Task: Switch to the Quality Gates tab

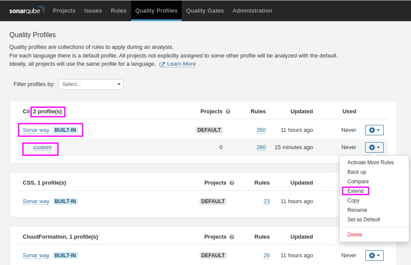Action: click(205, 11)
